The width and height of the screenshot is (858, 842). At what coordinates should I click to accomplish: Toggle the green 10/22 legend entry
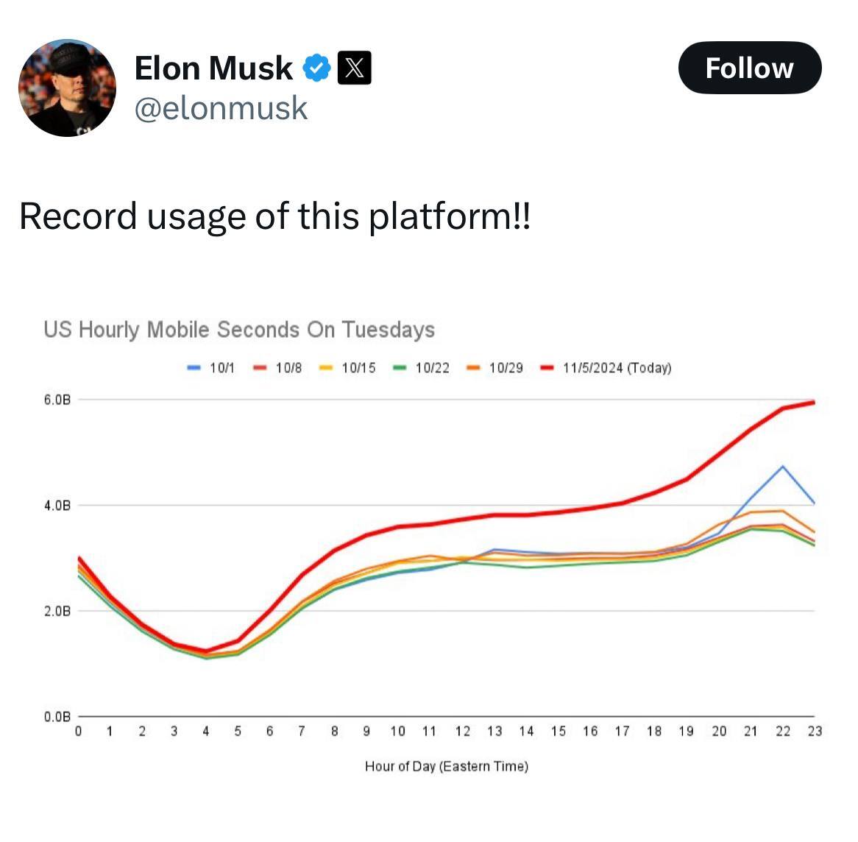423,368
